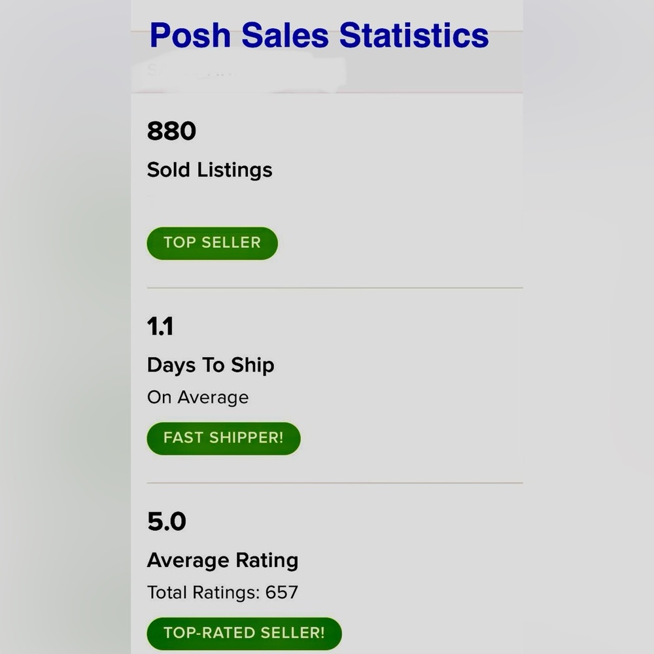Expand the Sold Listings section
This screenshot has height=654, width=654.
tap(209, 169)
